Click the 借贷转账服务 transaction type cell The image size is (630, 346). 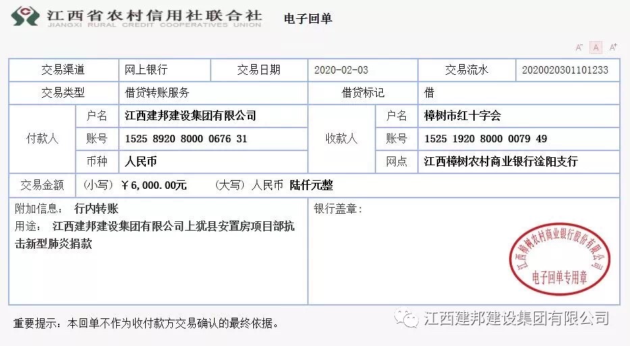[213, 92]
